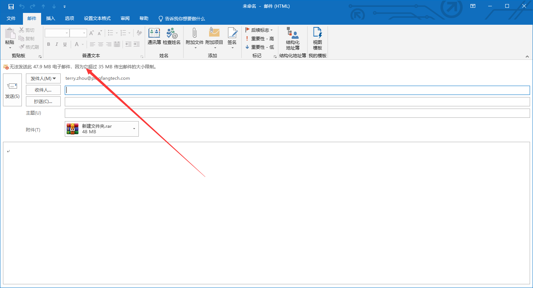Toggle Bold formatting
This screenshot has width=533, height=288.
(x=48, y=44)
